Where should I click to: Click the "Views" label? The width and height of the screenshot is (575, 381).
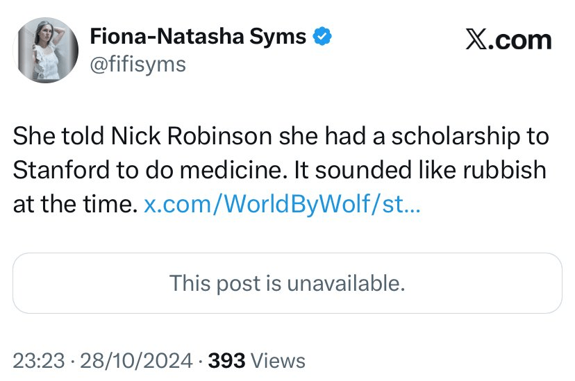(277, 360)
